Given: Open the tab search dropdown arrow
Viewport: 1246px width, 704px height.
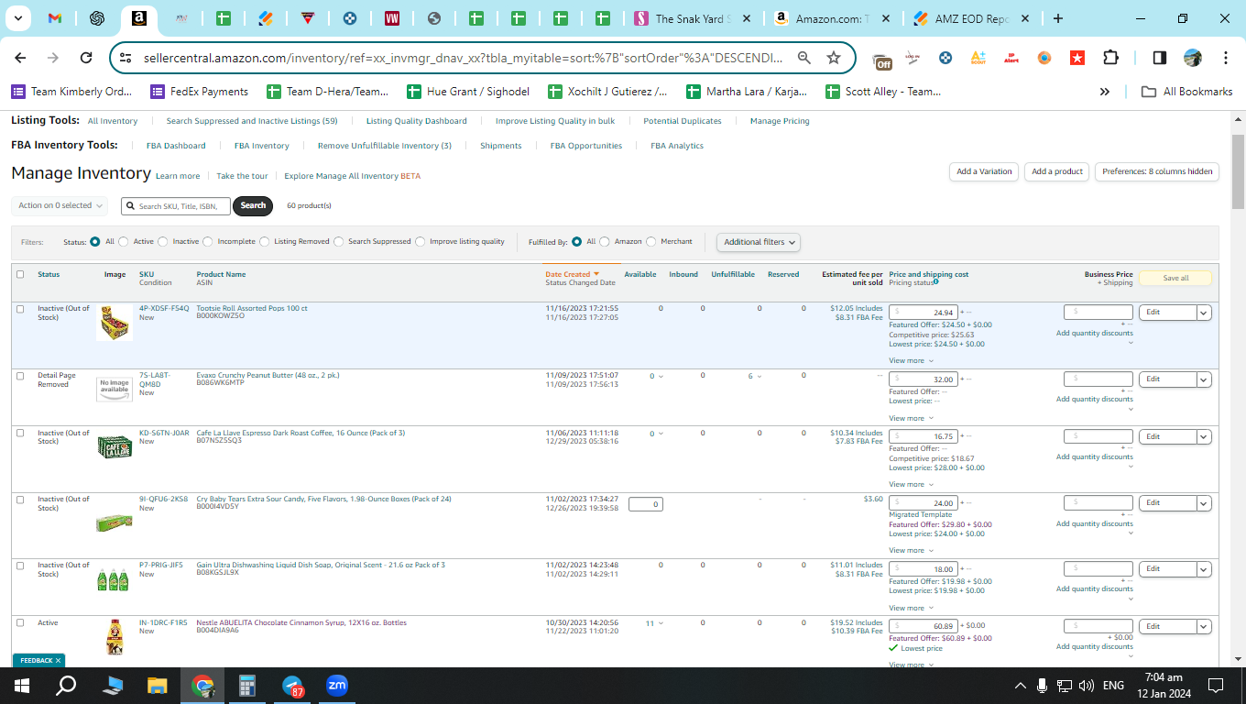Looking at the screenshot, I should point(18,18).
